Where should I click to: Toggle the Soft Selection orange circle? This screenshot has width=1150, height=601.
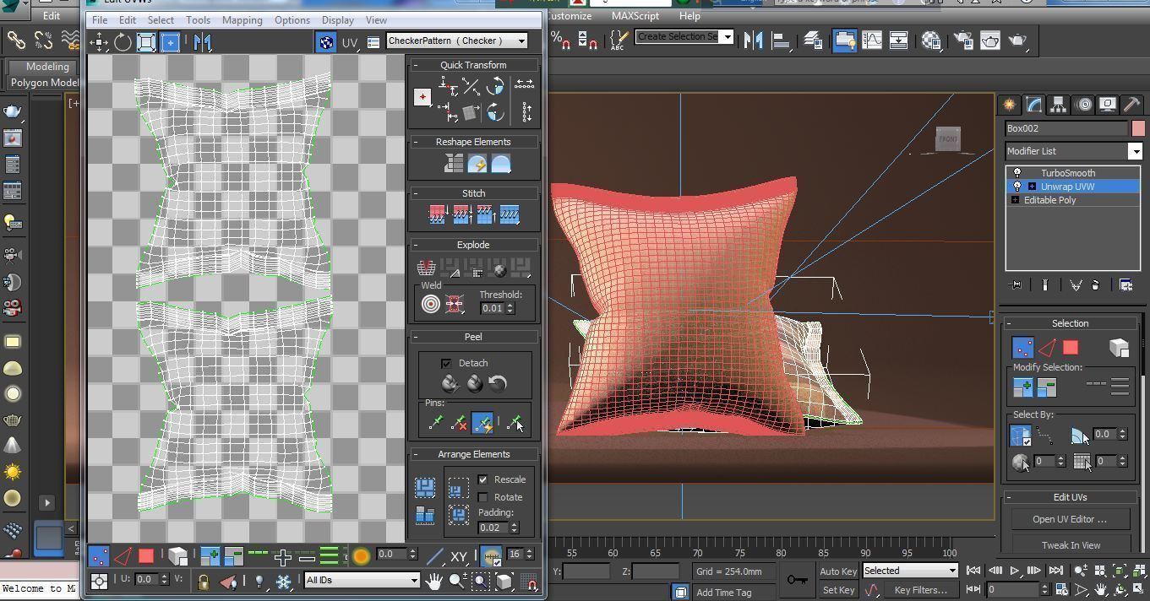(361, 555)
